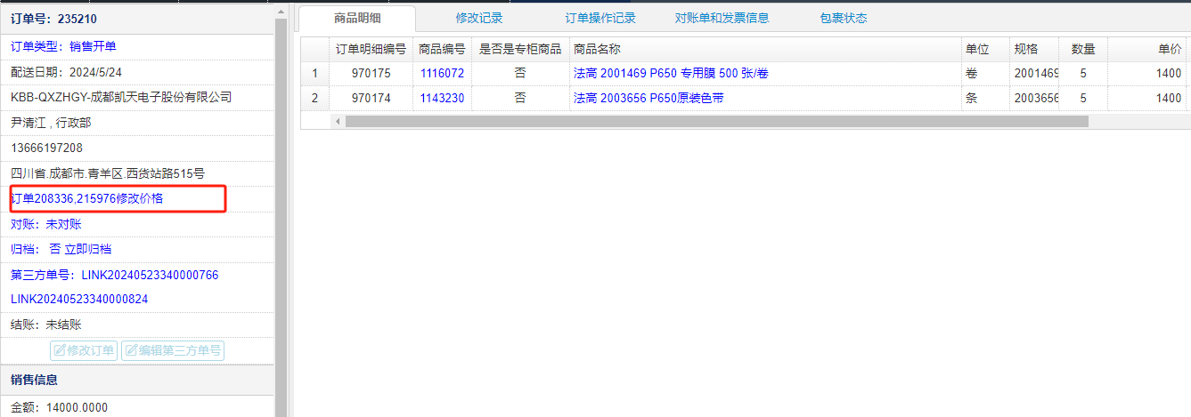Click the 结账: 未结账 row
Viewport: 1191px width, 417px height.
point(137,325)
